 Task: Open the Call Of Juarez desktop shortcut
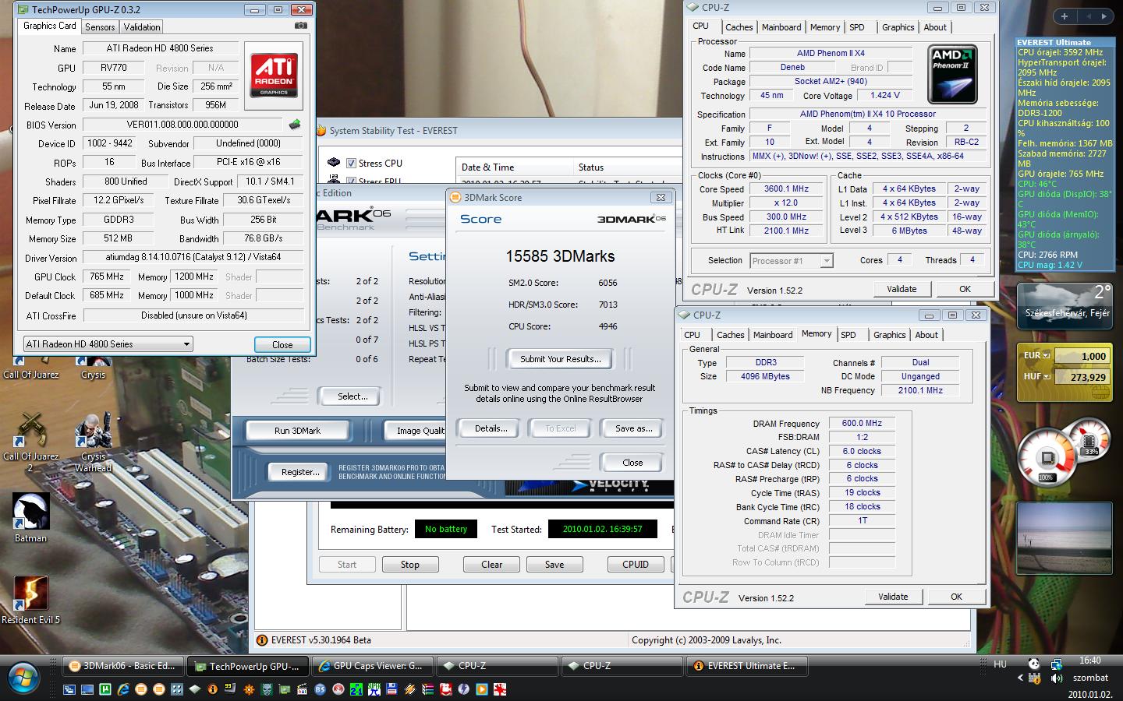click(x=31, y=366)
